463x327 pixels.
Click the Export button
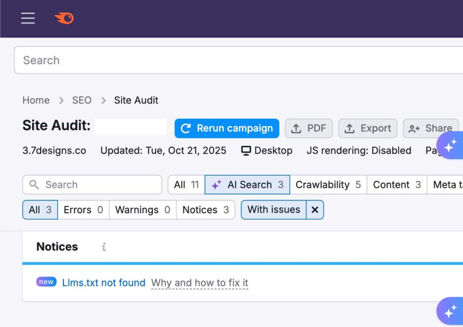(x=368, y=128)
